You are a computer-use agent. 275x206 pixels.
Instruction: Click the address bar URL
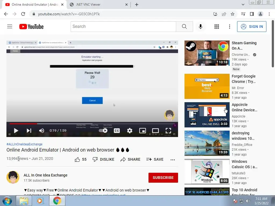pyautogui.click(x=69, y=14)
